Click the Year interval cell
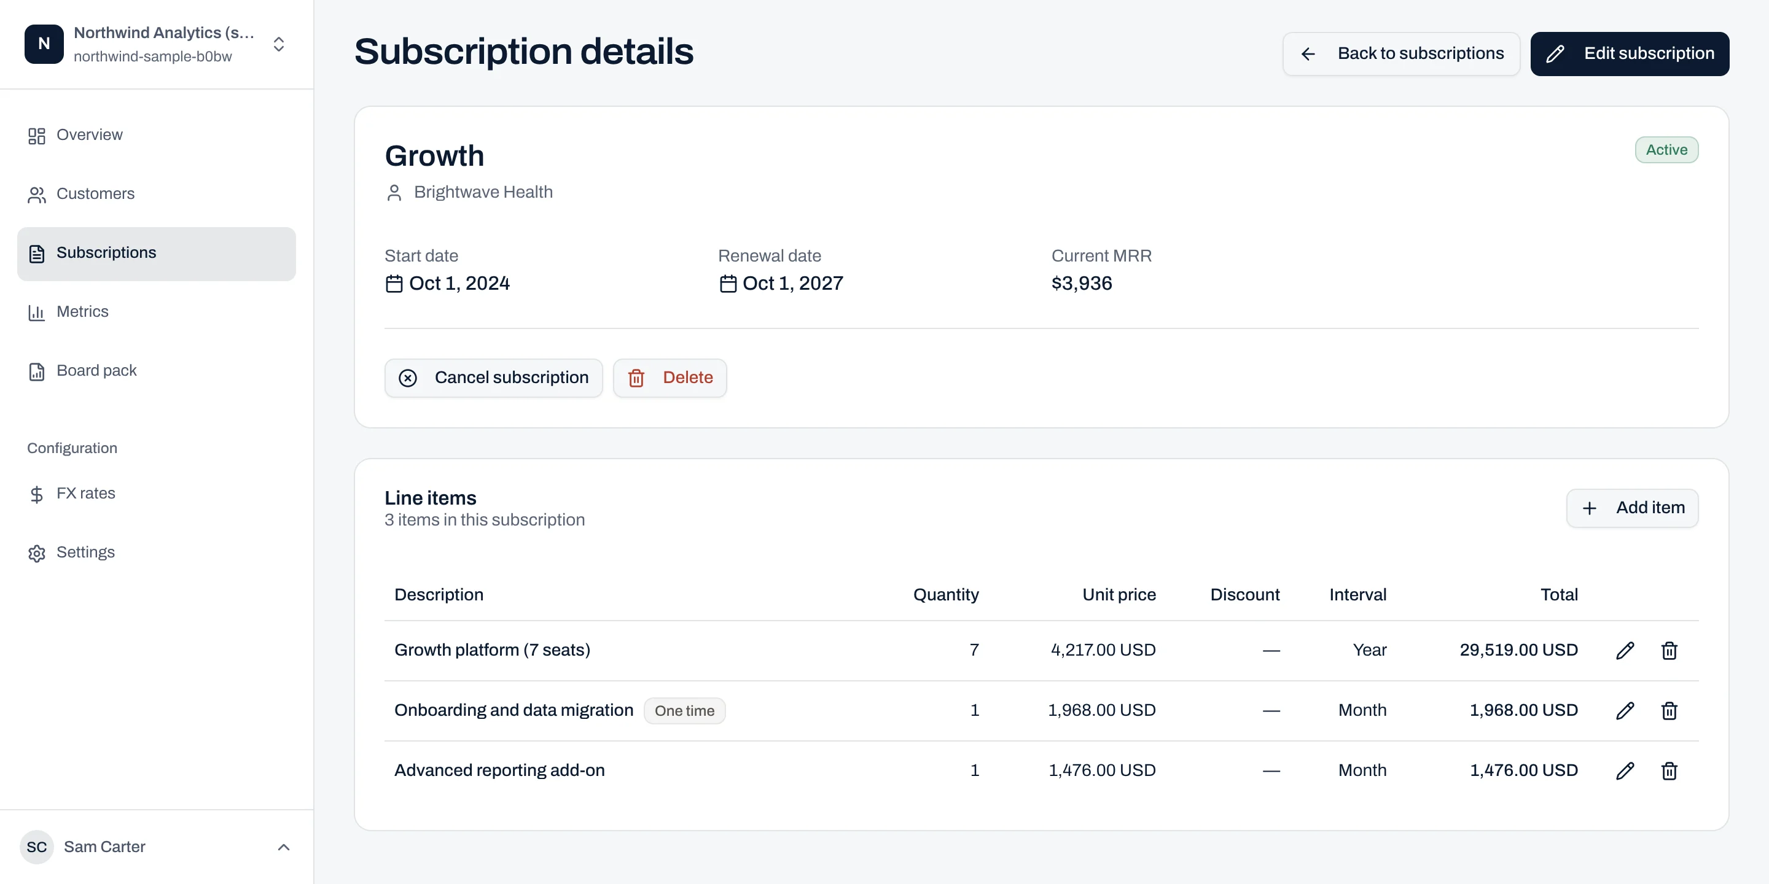 (x=1369, y=650)
